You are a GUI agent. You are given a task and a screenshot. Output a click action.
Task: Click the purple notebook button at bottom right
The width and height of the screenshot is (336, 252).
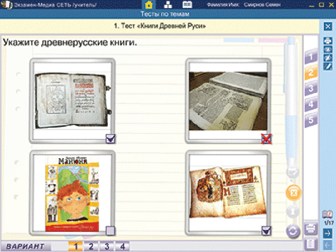(310, 244)
